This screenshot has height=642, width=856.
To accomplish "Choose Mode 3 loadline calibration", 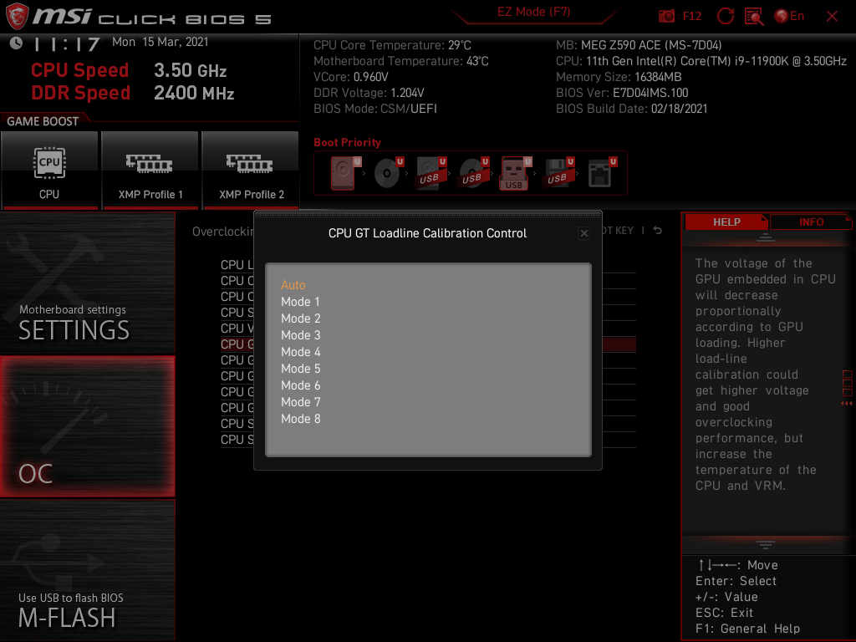I will coord(300,335).
